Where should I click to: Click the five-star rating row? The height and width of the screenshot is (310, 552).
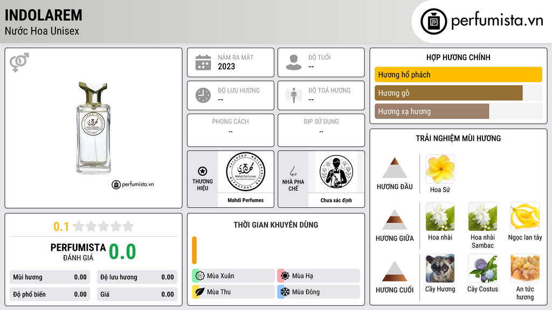point(104,226)
